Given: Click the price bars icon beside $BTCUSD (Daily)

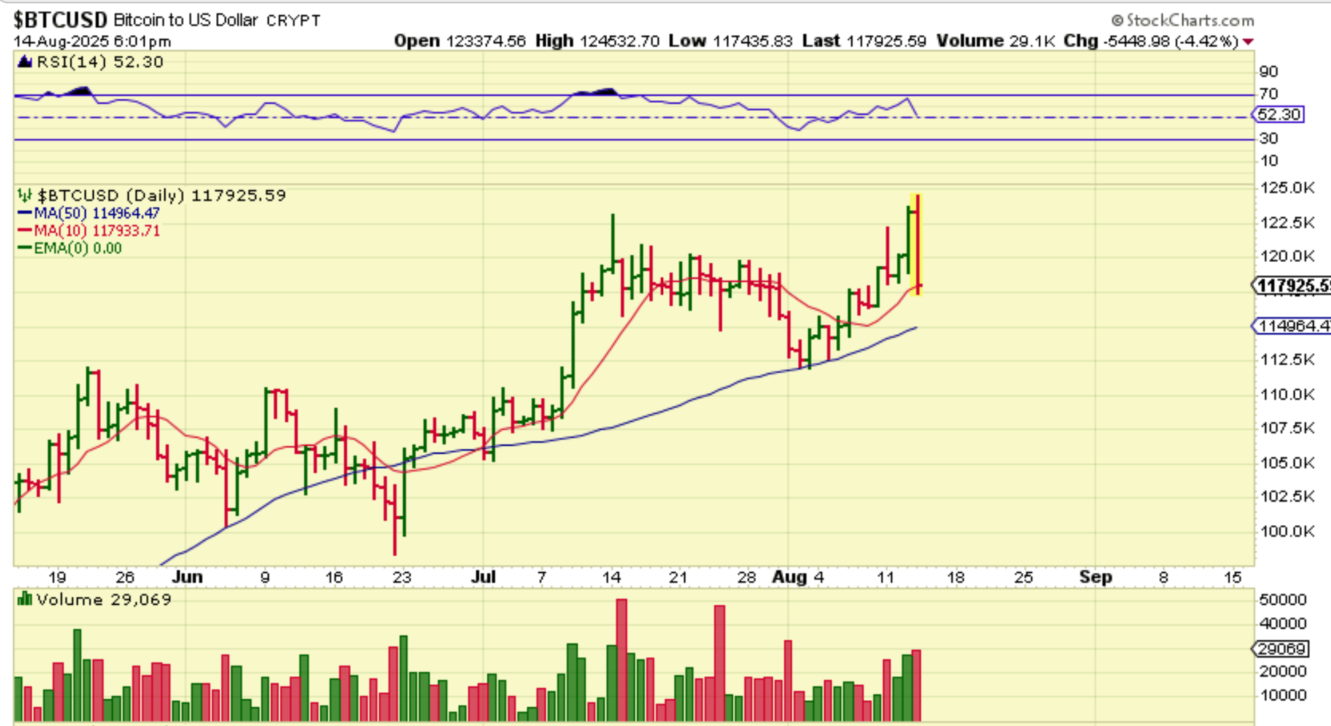Looking at the screenshot, I should click(x=25, y=196).
